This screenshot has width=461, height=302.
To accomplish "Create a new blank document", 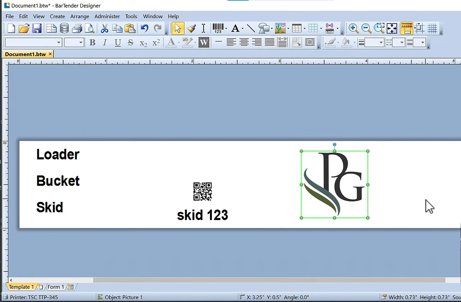I will [11, 28].
